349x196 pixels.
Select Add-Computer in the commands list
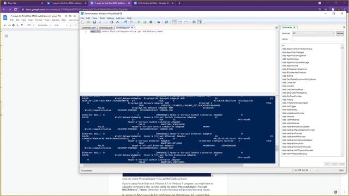tap(289, 83)
